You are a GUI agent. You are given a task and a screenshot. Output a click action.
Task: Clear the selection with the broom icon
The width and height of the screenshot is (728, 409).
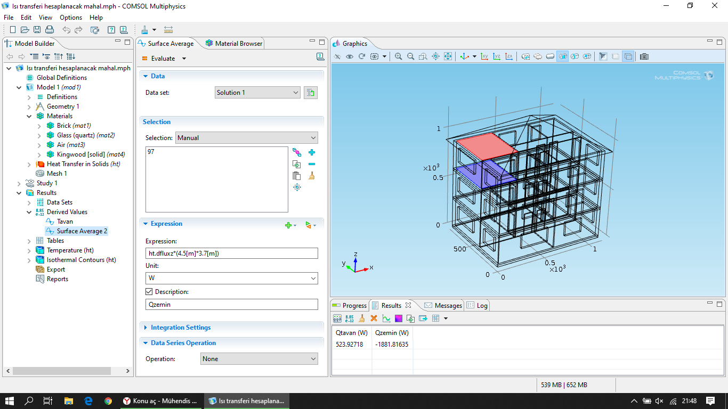(x=312, y=176)
